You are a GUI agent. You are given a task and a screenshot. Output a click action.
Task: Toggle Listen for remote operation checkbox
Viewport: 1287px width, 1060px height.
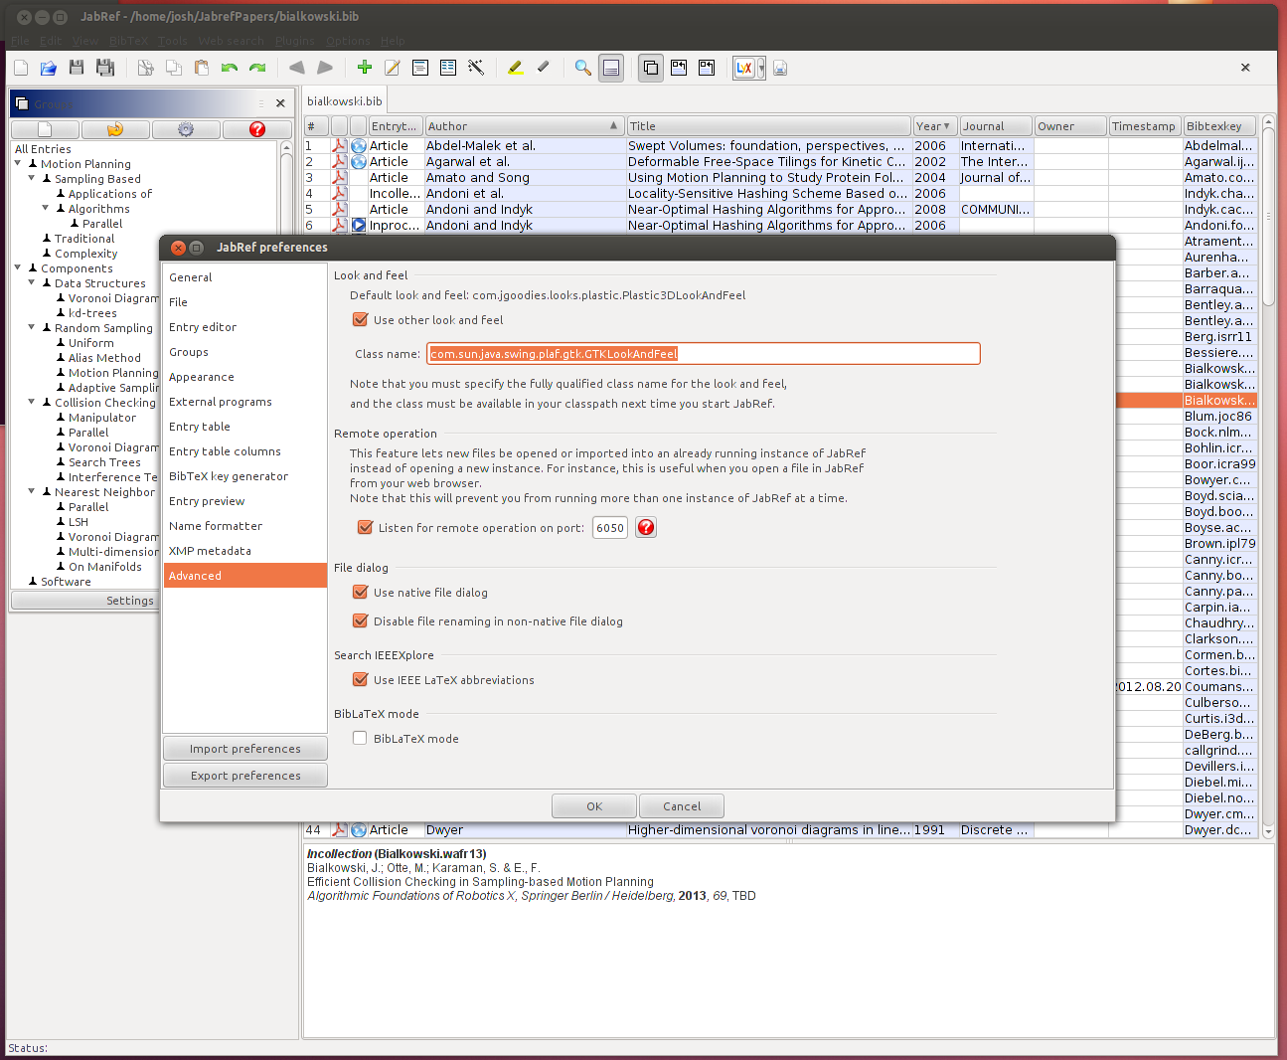click(366, 527)
